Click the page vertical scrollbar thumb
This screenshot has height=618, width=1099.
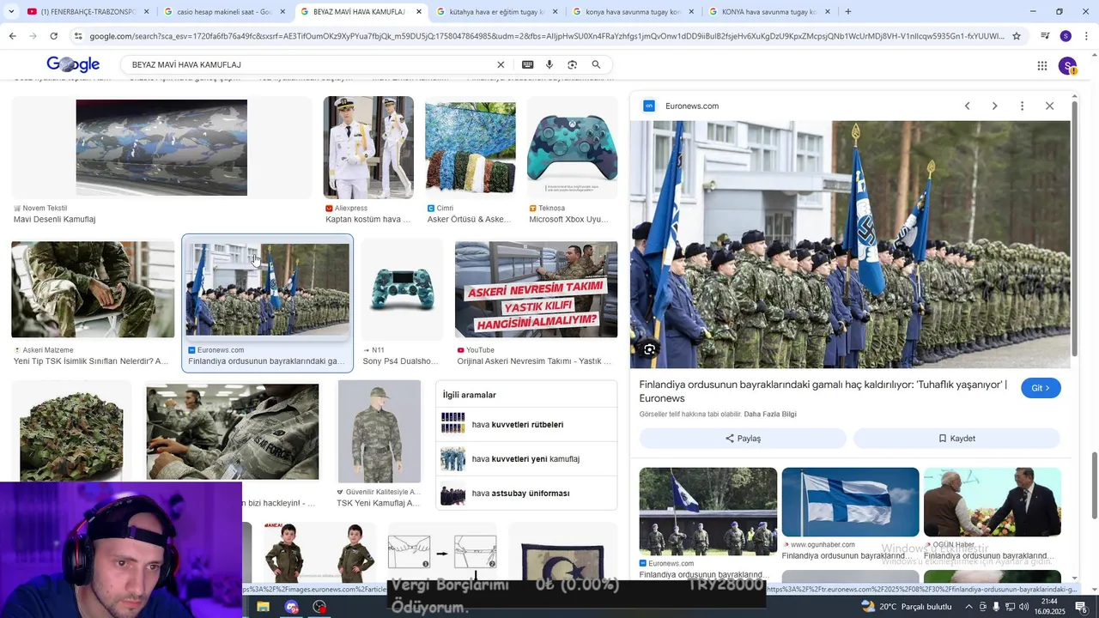click(1094, 484)
